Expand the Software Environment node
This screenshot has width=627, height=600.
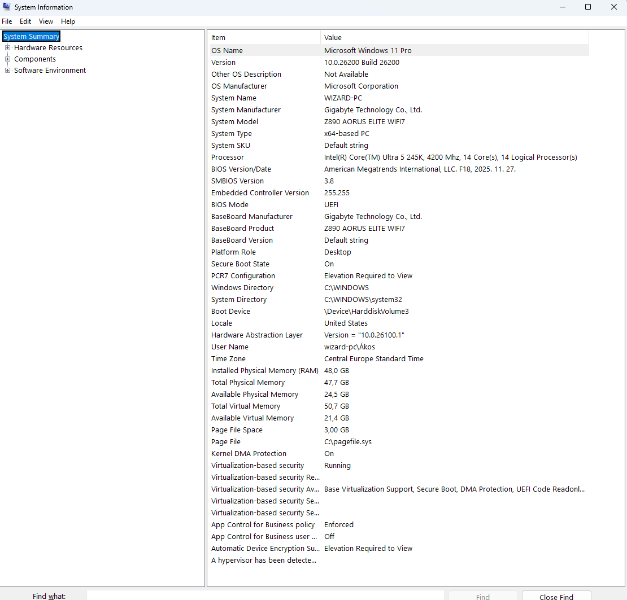(7, 71)
